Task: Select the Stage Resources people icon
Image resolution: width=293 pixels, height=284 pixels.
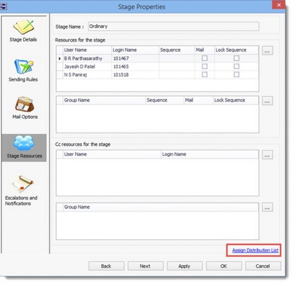Action: [24, 143]
